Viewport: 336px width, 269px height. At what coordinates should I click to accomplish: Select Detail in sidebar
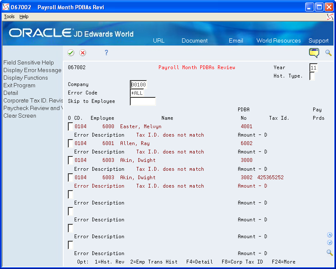(x=11, y=93)
